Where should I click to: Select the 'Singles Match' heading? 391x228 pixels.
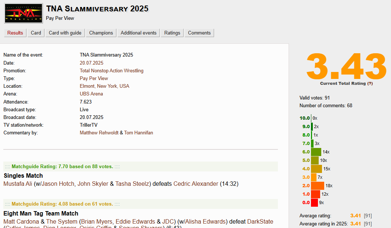coord(23,175)
